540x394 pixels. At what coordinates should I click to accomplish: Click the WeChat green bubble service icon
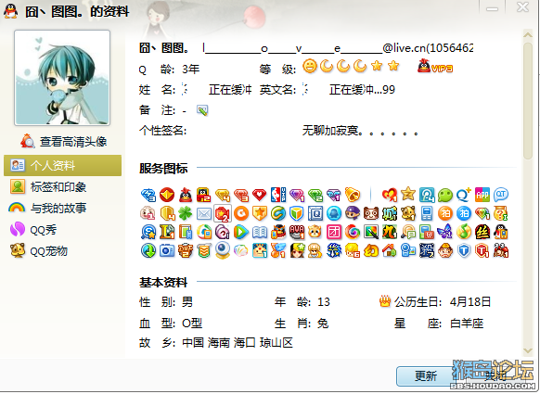pos(445,195)
